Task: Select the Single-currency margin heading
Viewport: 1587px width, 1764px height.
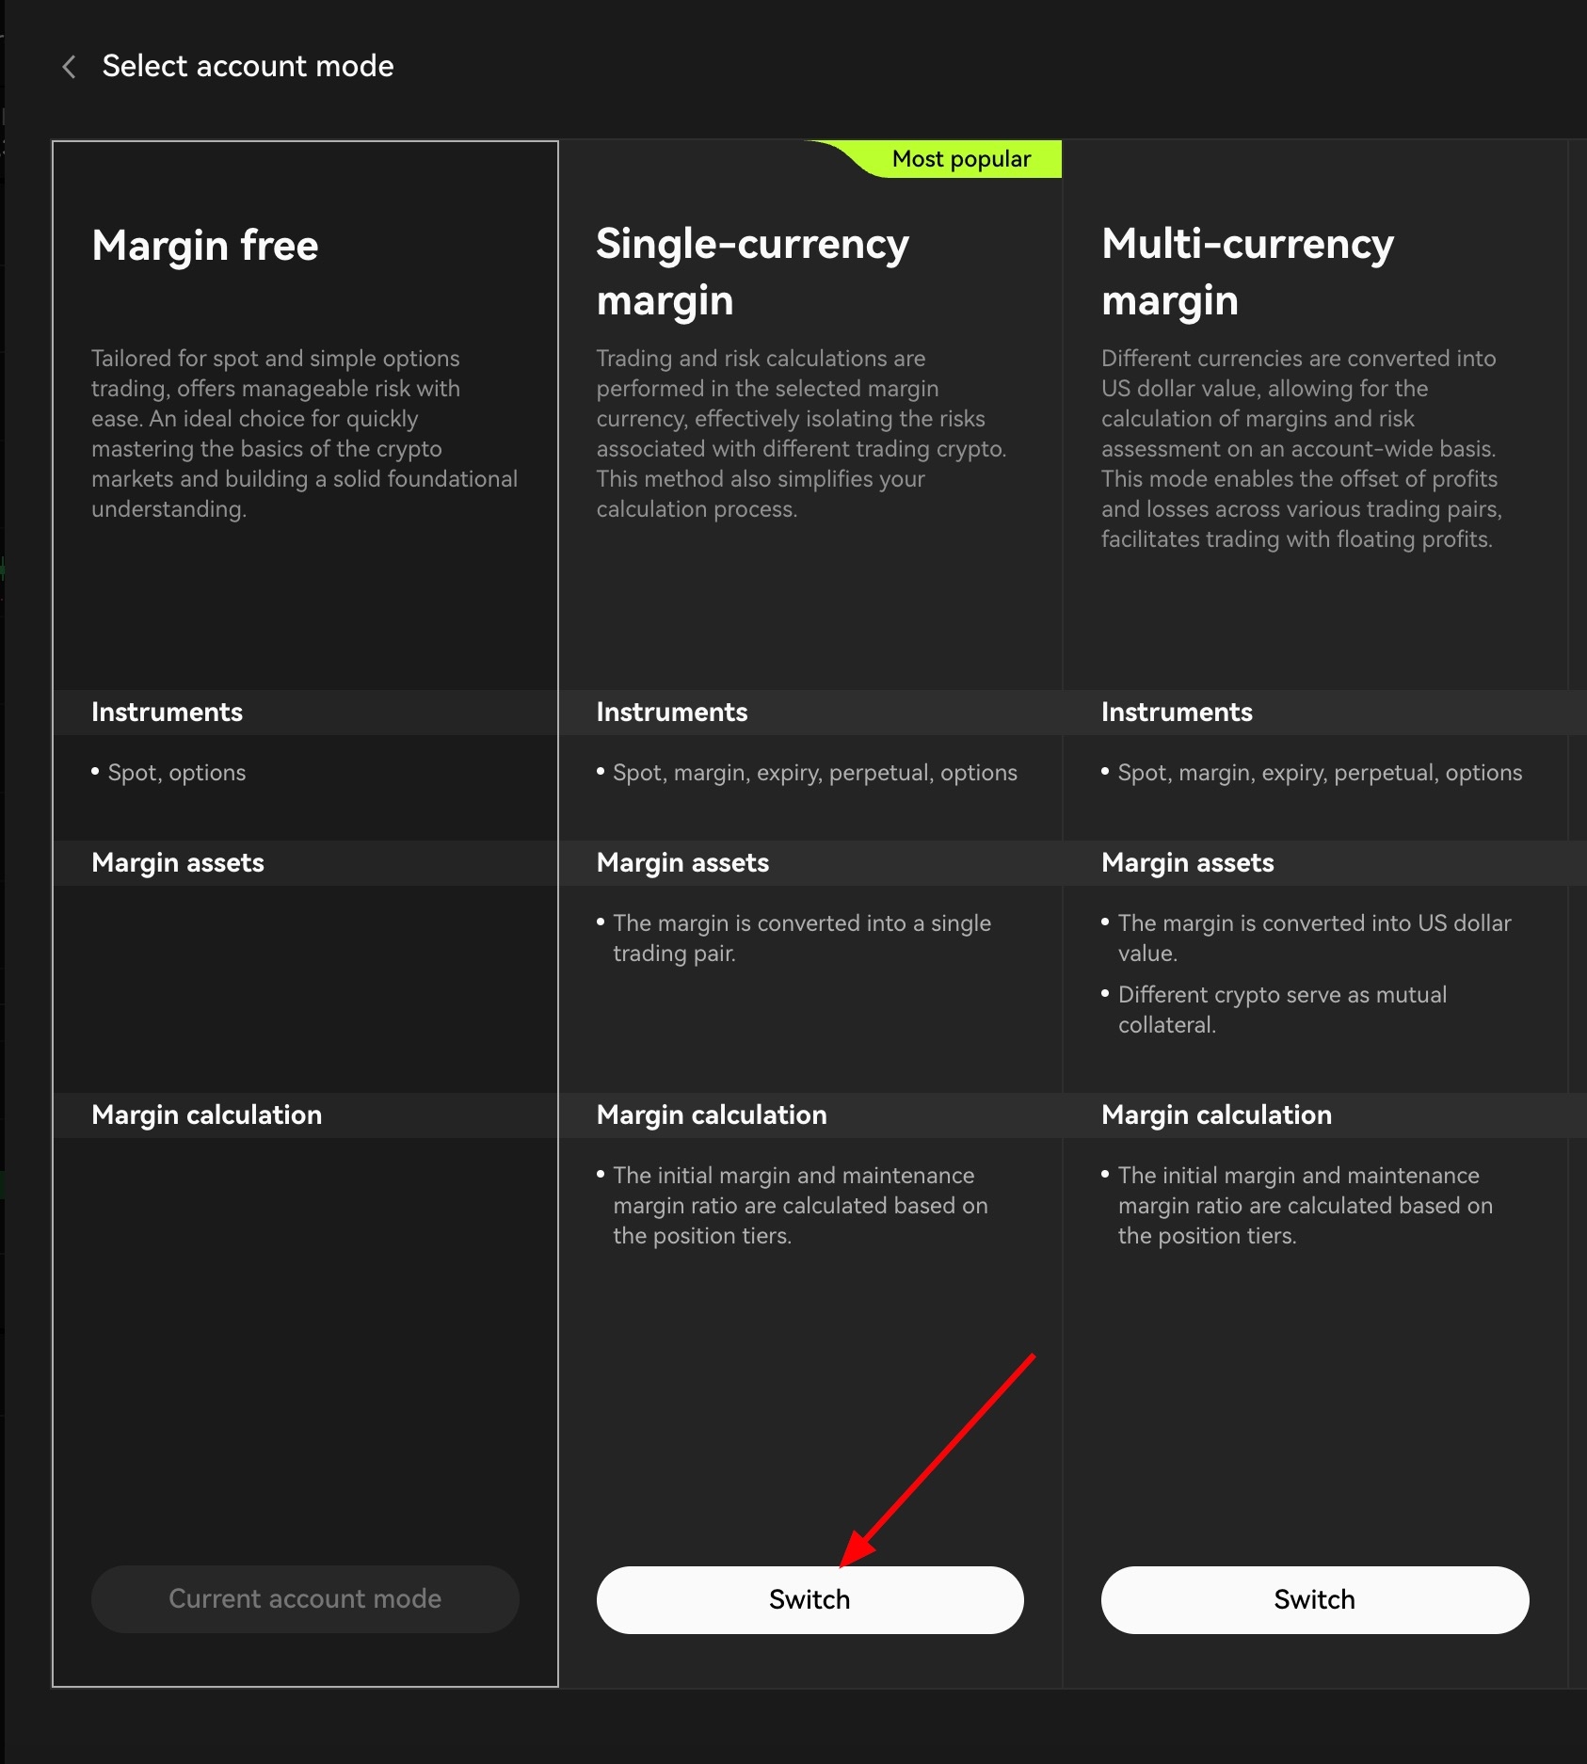Action: (x=752, y=272)
